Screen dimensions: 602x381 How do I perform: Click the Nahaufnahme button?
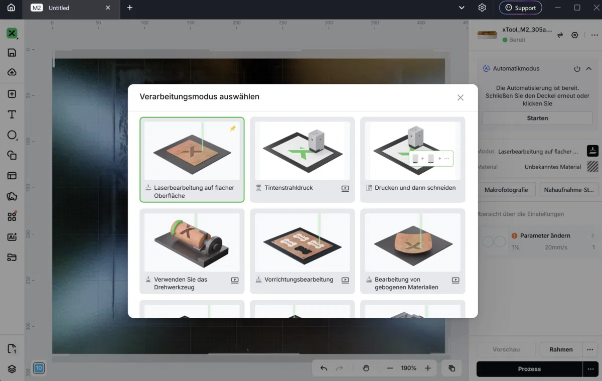pos(569,190)
